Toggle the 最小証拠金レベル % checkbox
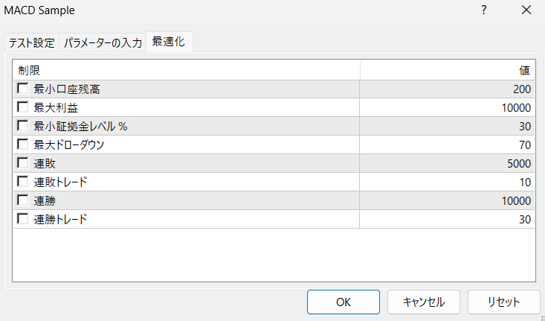Image resolution: width=545 pixels, height=321 pixels. tap(22, 127)
